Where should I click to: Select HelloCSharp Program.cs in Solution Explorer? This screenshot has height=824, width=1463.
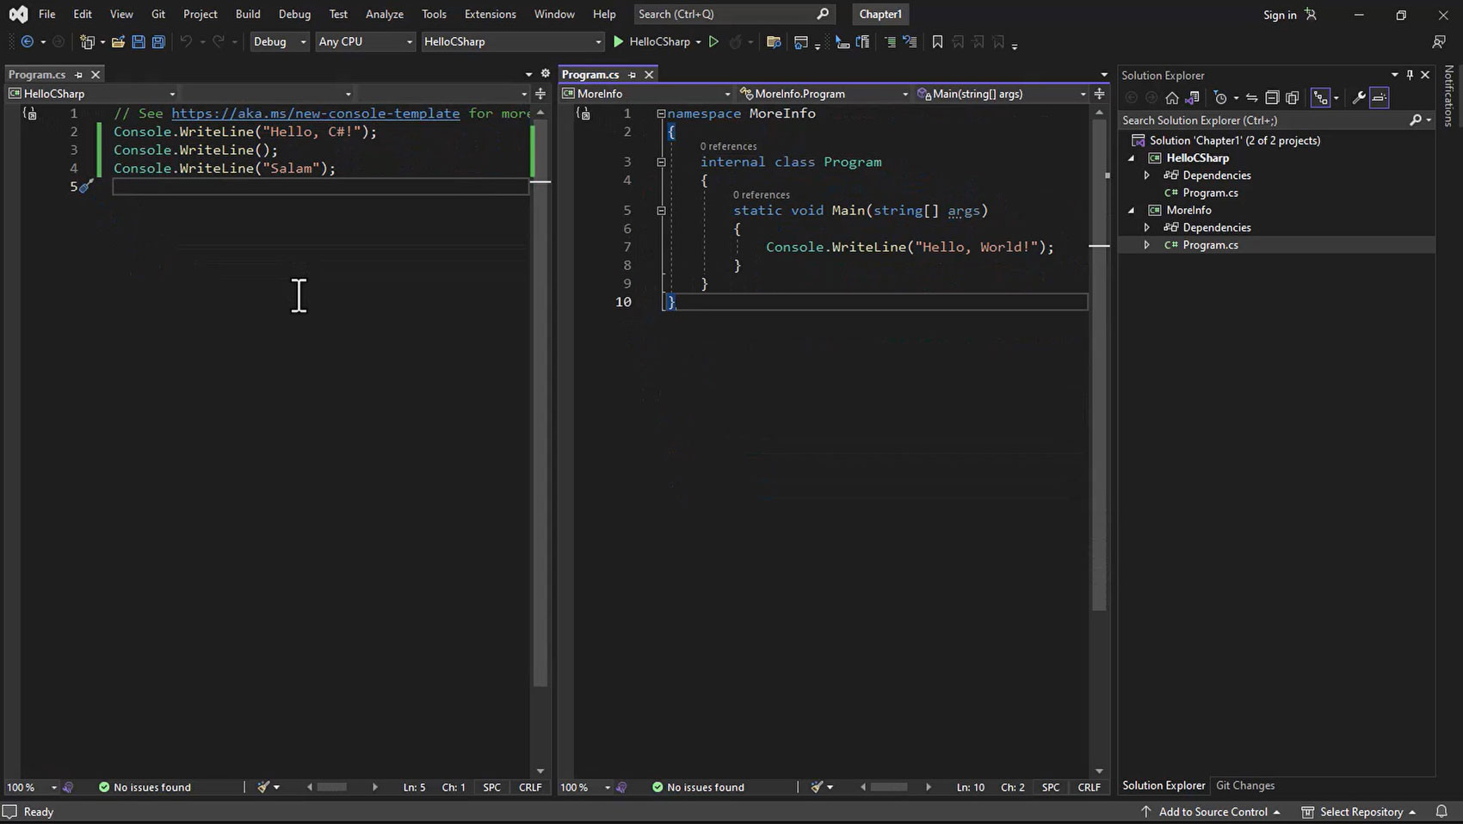point(1210,193)
